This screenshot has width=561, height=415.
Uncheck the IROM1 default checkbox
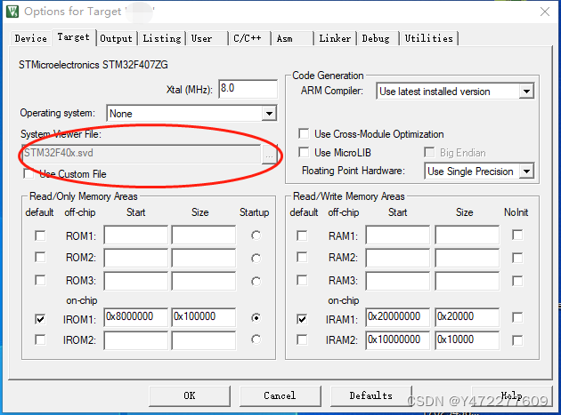tap(39, 317)
